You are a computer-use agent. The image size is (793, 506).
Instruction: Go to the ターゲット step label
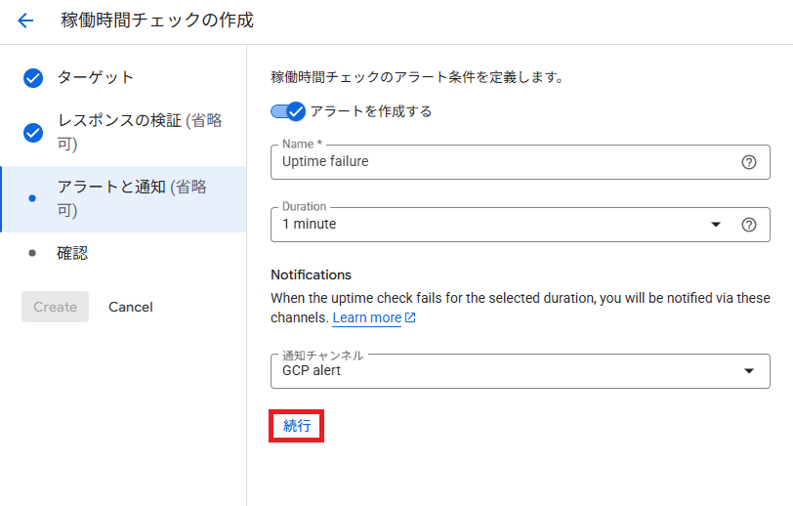point(96,78)
